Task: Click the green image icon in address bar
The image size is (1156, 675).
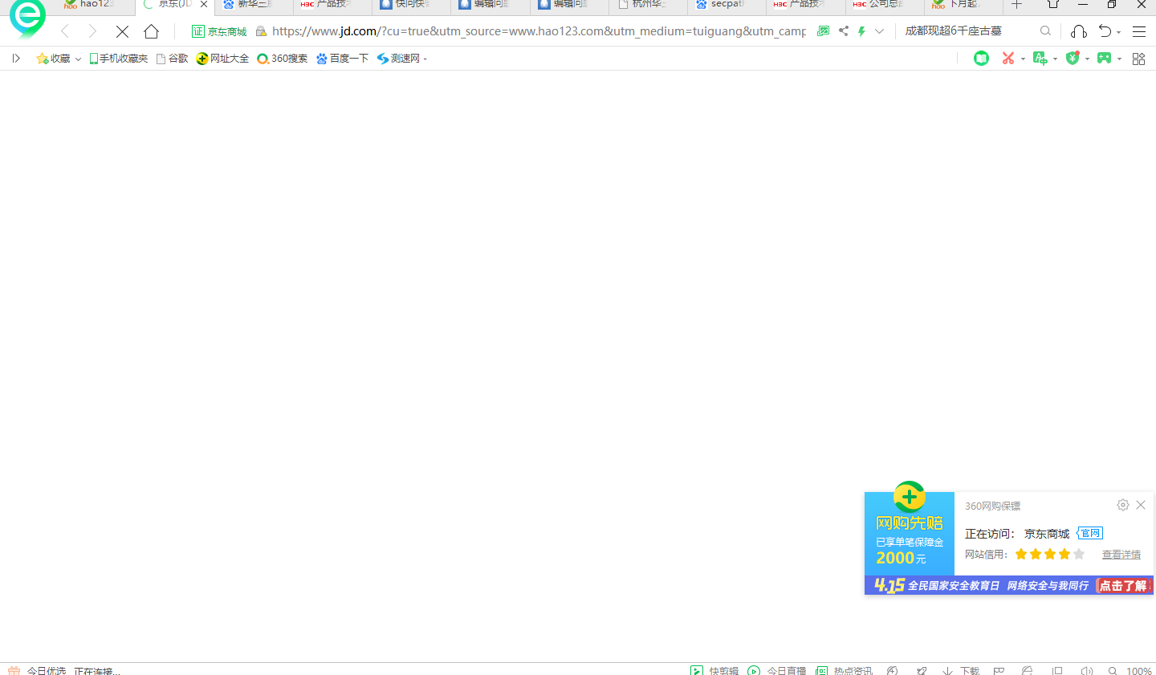Action: coord(823,31)
